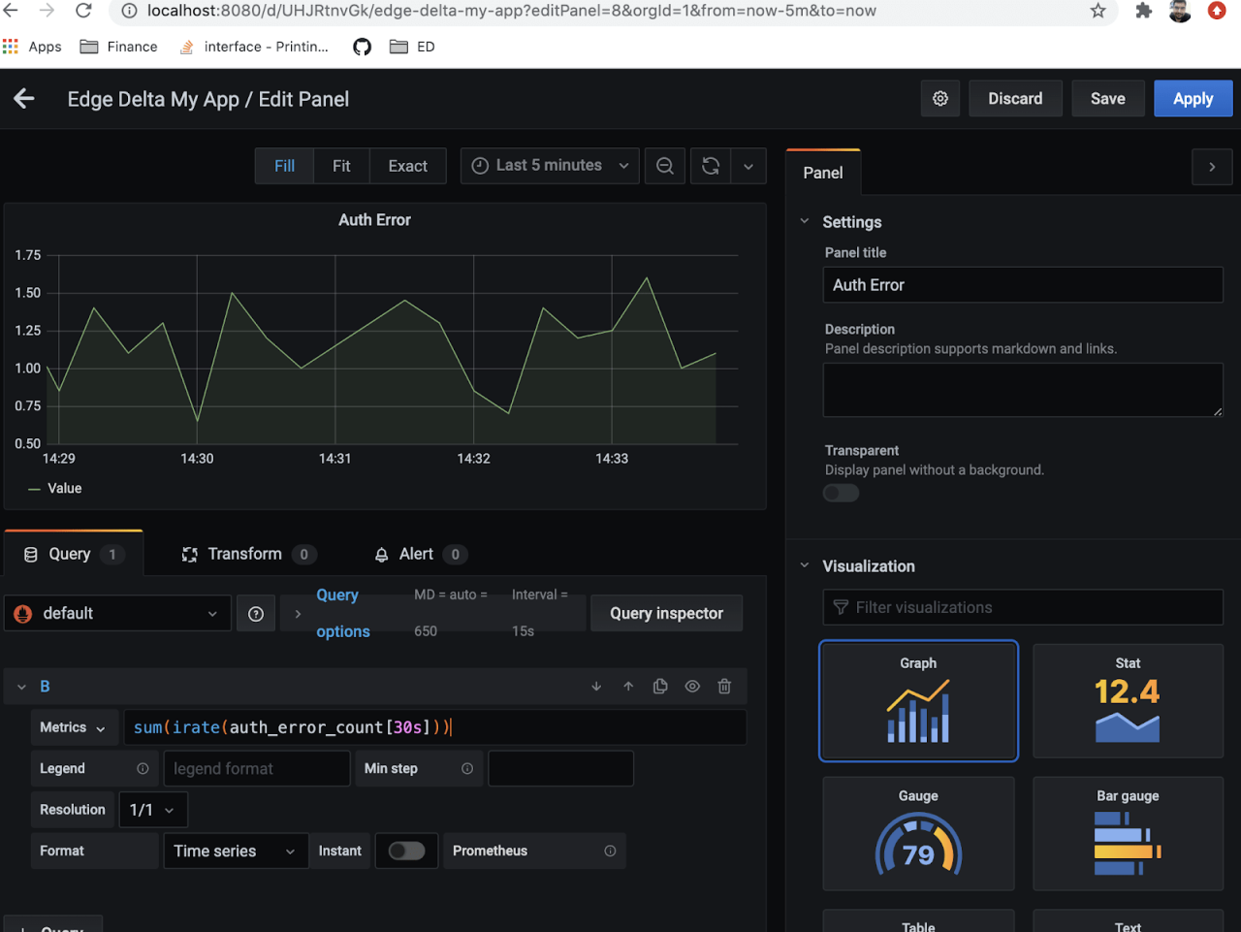Screen dimensions: 1241x932
Task: Switch to the Alert tab
Action: (417, 554)
